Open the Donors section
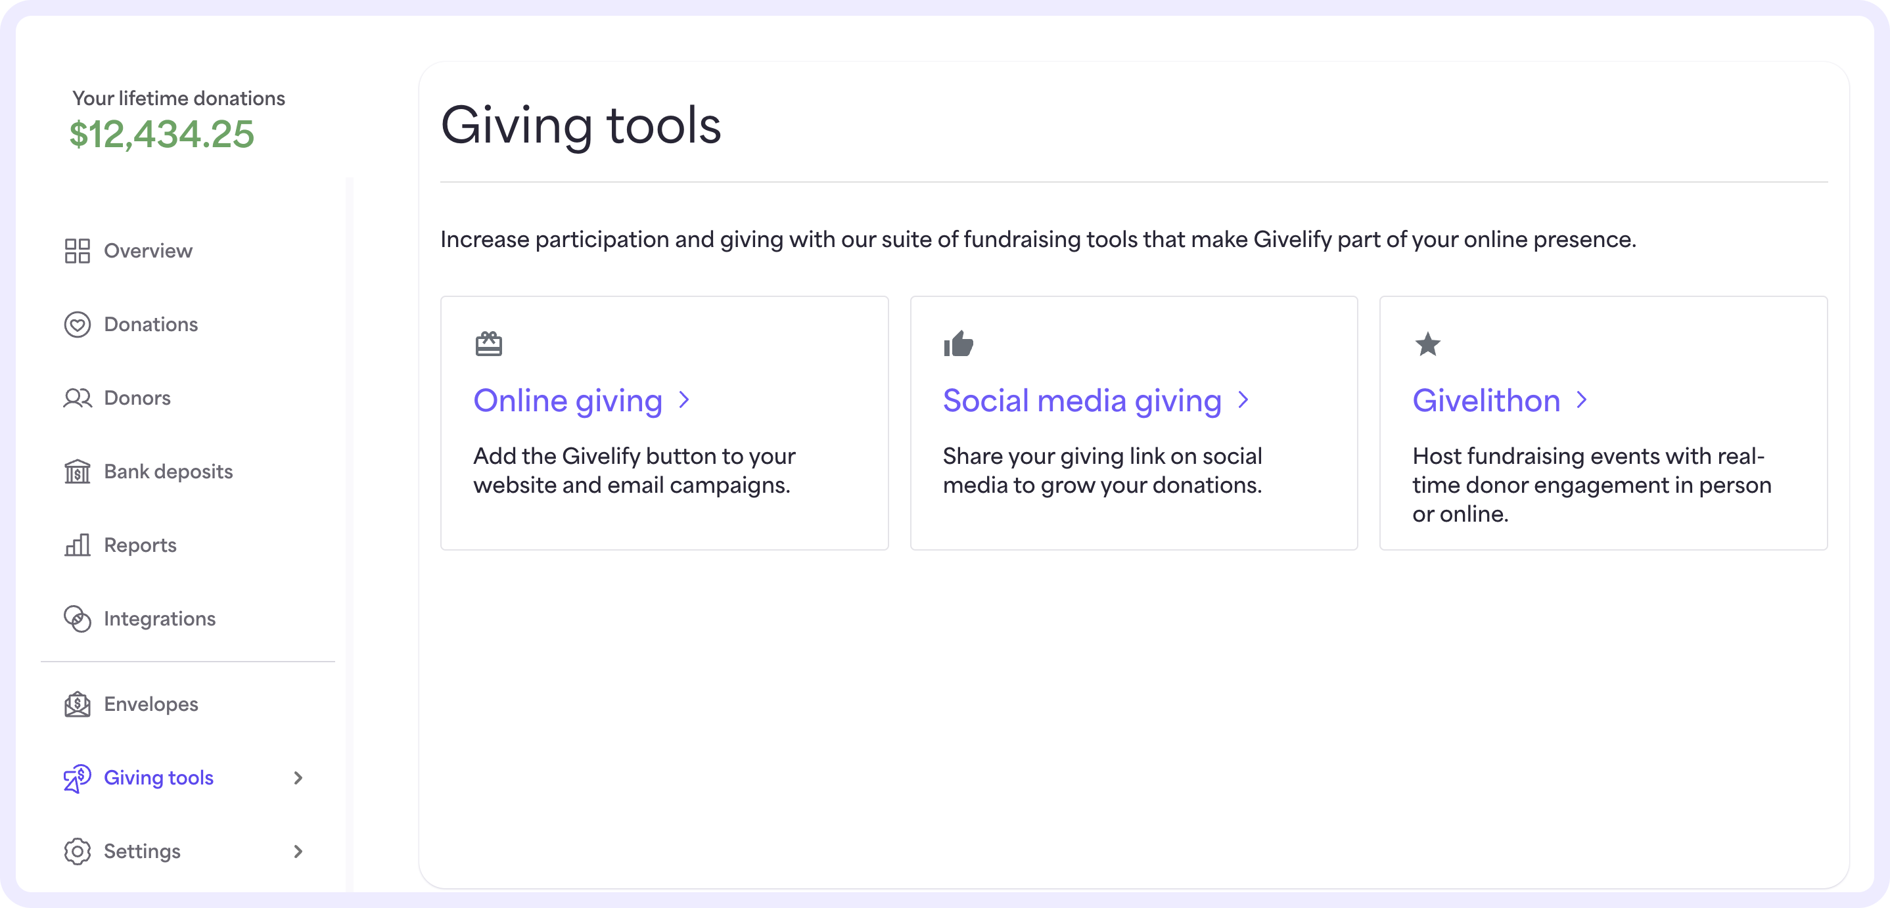Screen dimensions: 1890x908 coord(137,397)
